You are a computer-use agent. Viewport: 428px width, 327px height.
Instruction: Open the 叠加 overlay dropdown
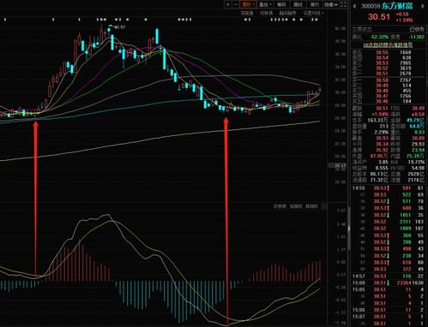tap(265, 4)
